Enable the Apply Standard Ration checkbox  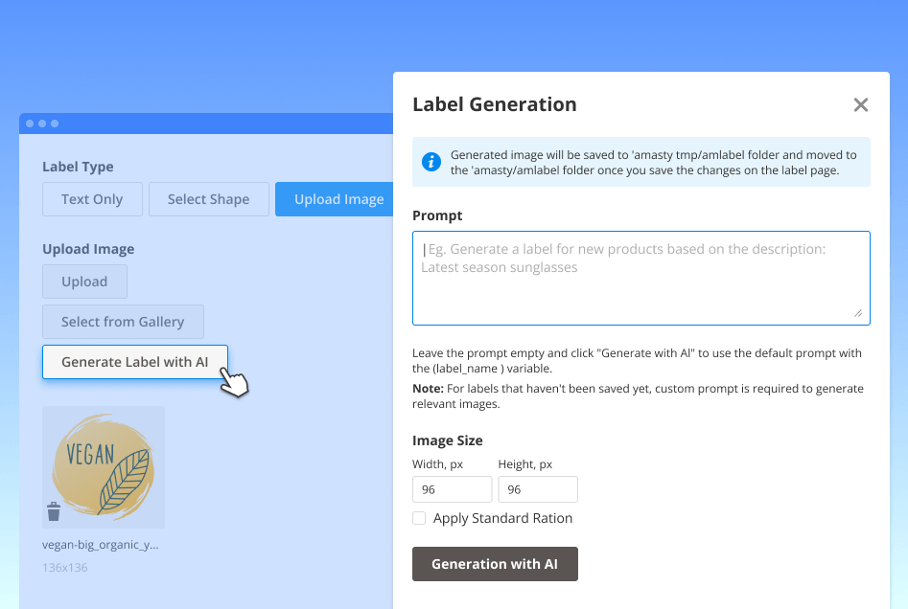419,518
